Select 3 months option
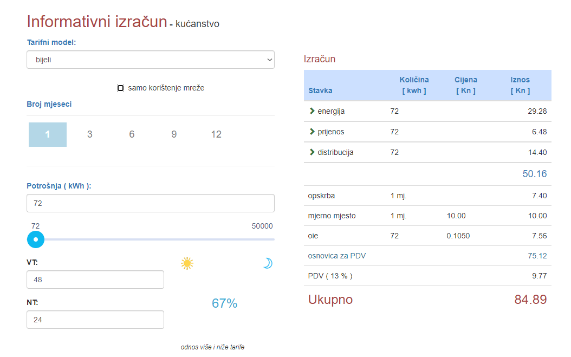This screenshot has height=357, width=571. [90, 134]
